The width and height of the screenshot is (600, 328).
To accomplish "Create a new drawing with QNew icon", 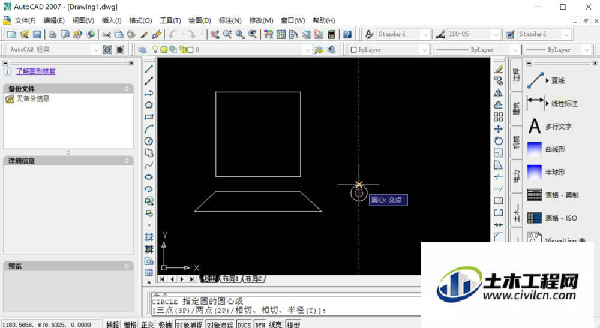I will [x=12, y=34].
